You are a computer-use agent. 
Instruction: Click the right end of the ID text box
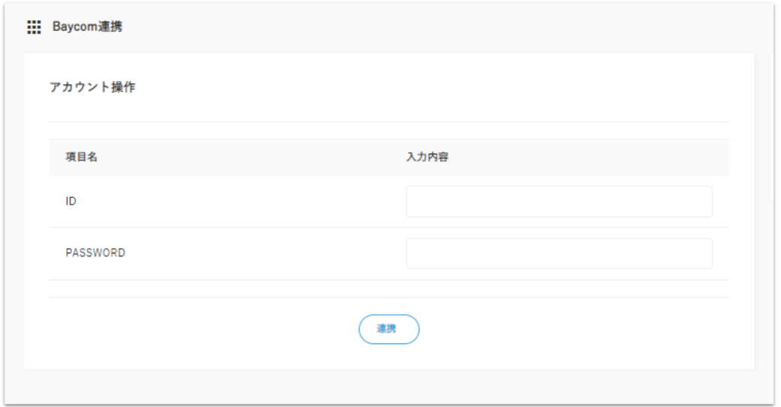[x=704, y=202]
